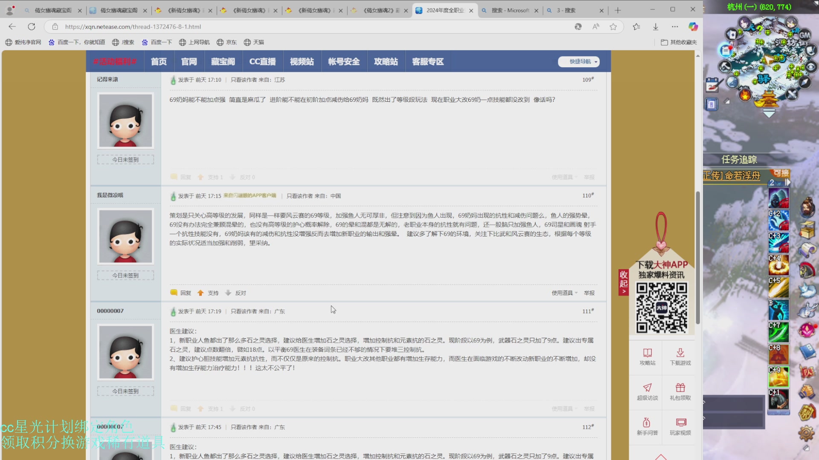
Task: Collapse the 收起 side panel
Action: (624, 282)
